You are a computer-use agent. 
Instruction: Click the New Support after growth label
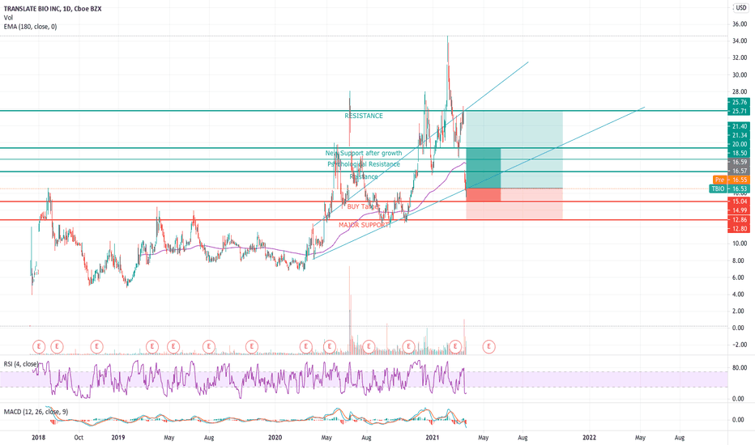364,153
